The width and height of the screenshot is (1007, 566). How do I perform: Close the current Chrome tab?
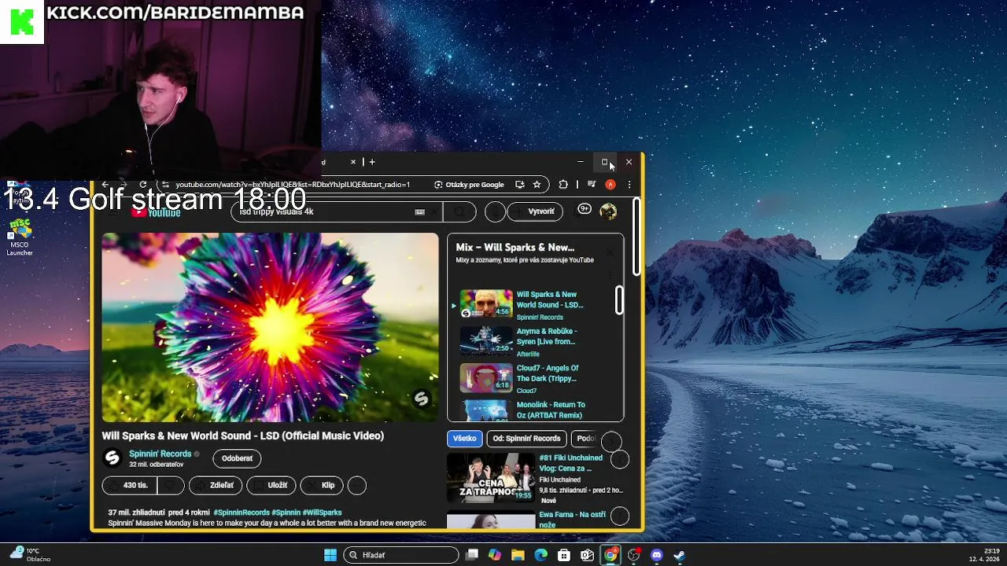tap(353, 162)
